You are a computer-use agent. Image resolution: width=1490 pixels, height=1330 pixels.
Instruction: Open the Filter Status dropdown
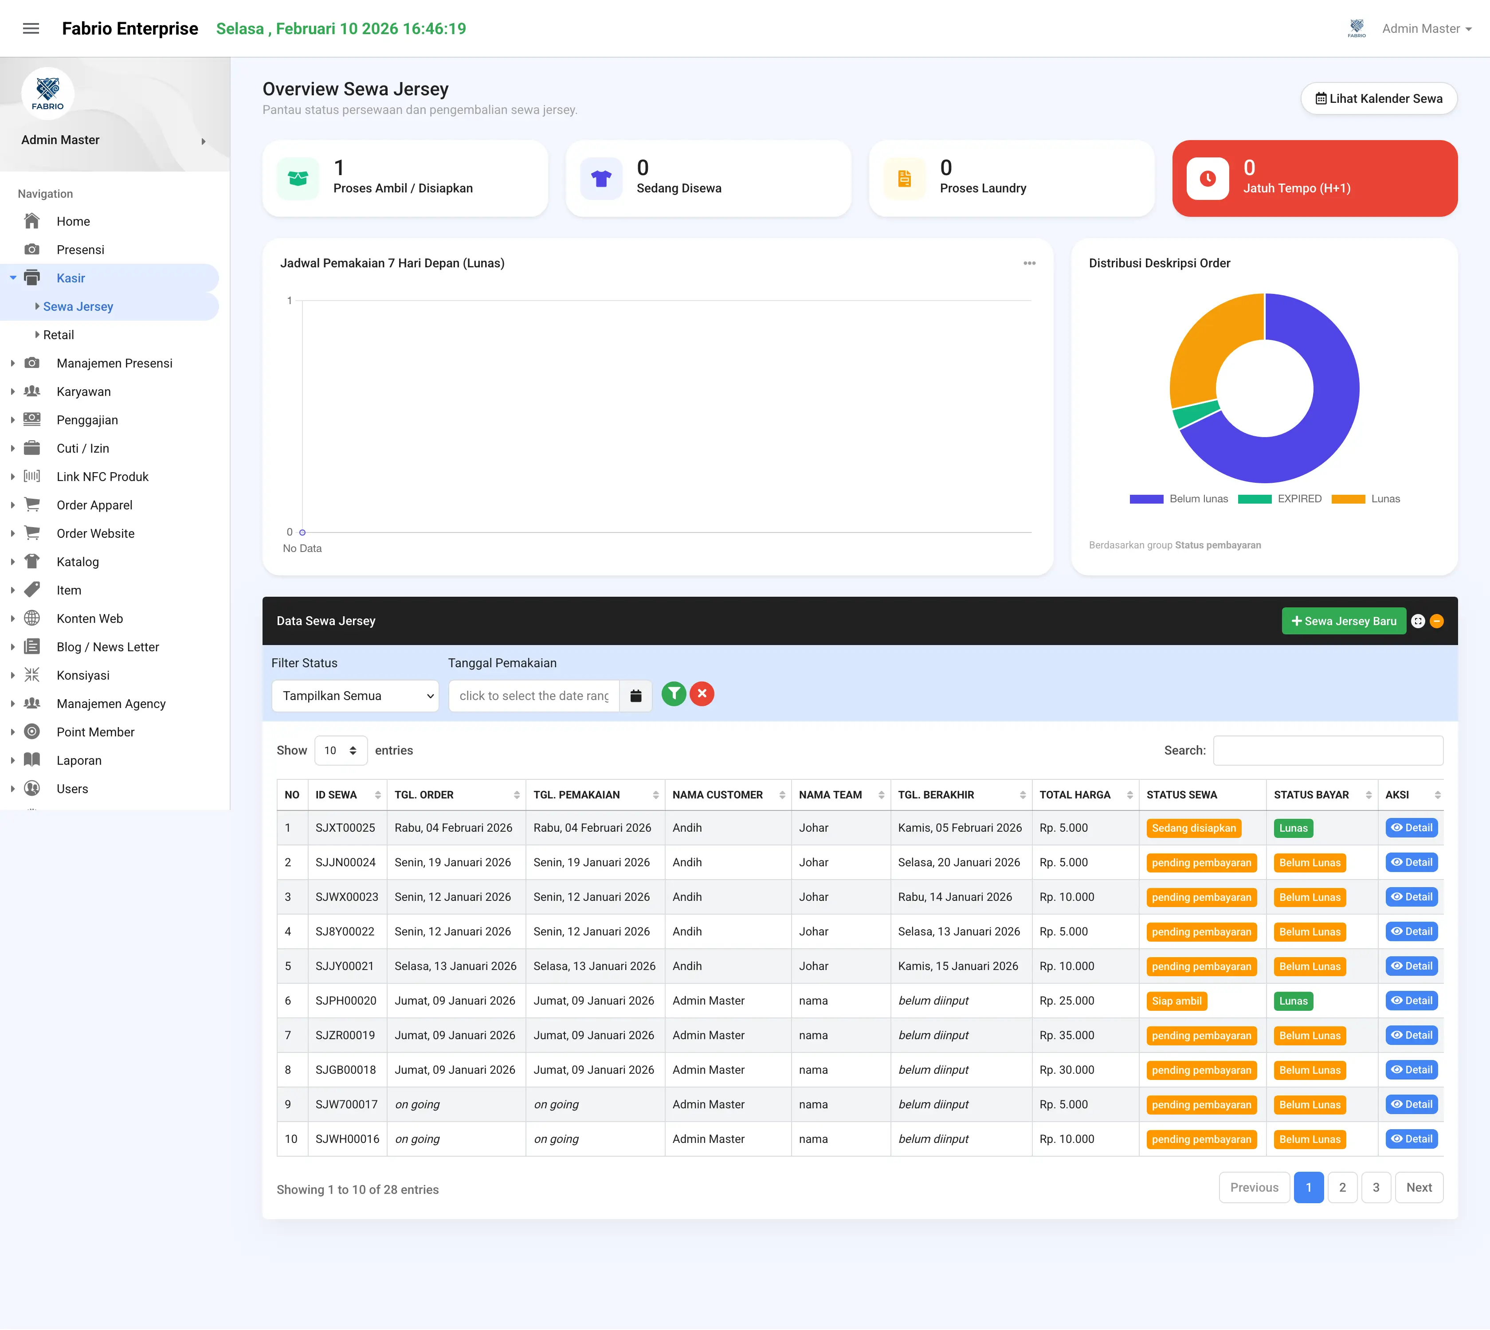coord(355,696)
